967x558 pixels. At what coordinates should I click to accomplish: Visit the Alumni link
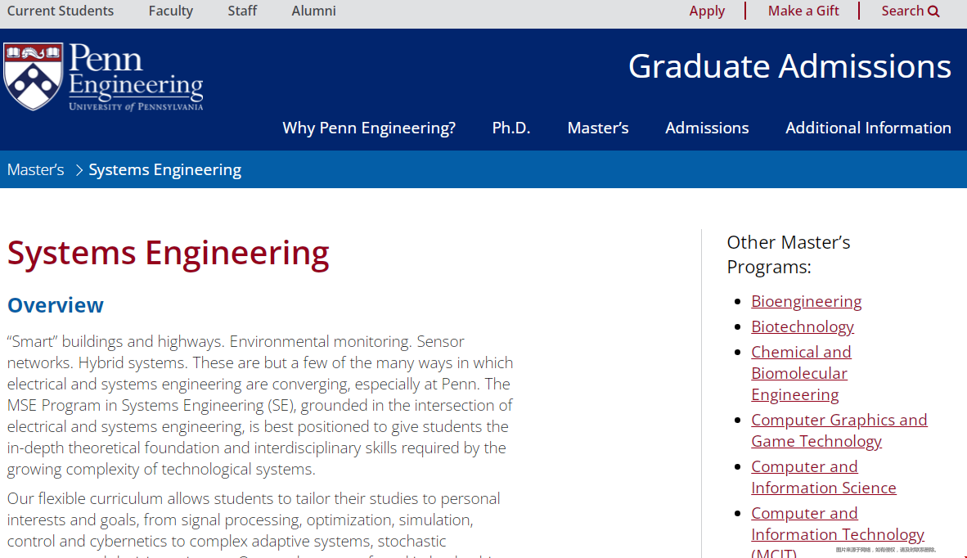tap(314, 11)
